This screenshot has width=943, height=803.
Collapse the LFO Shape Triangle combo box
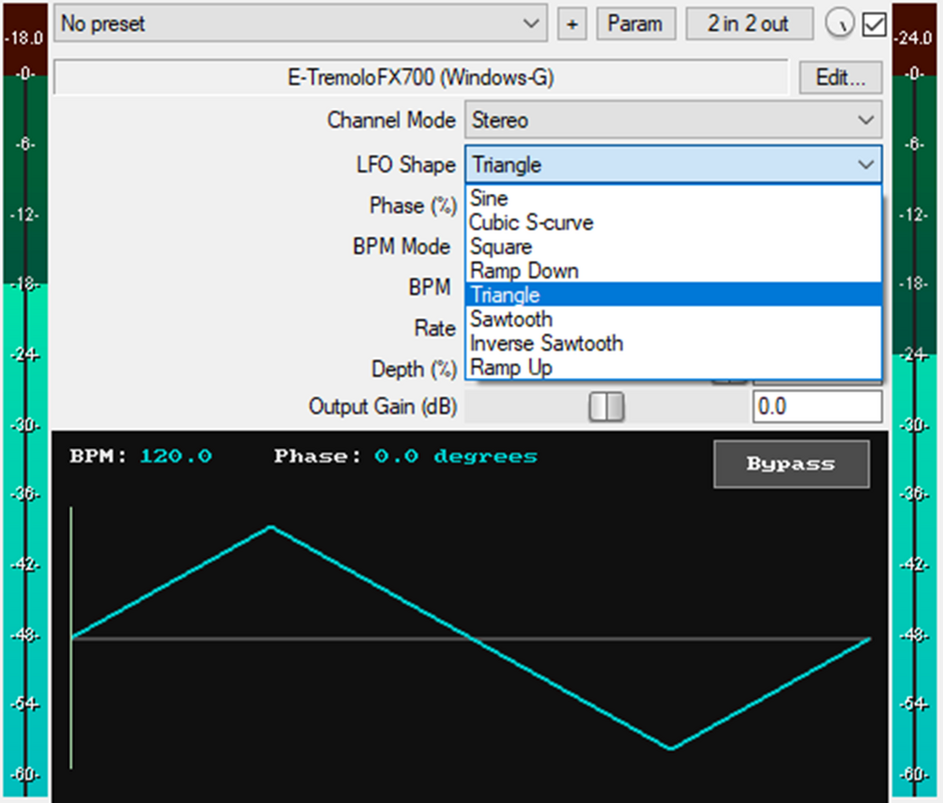tap(673, 164)
